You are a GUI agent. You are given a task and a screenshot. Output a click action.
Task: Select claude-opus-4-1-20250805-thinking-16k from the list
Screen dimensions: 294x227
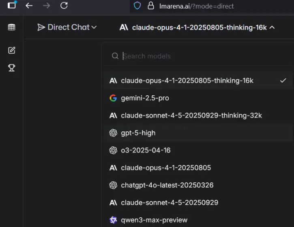(x=198, y=81)
